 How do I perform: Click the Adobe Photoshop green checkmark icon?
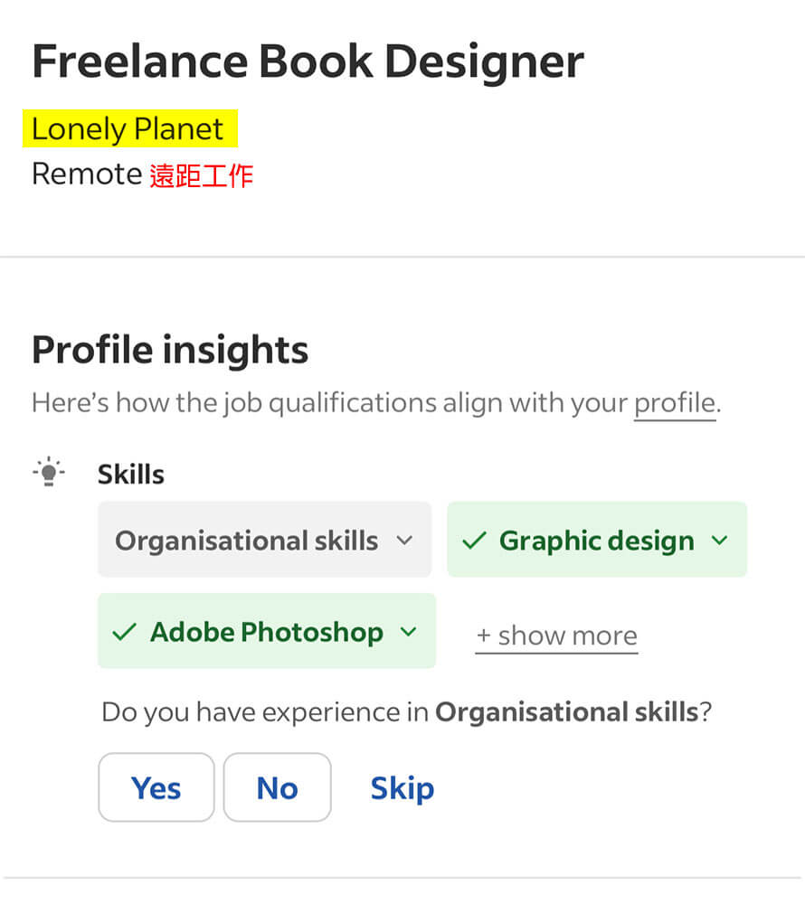click(125, 632)
